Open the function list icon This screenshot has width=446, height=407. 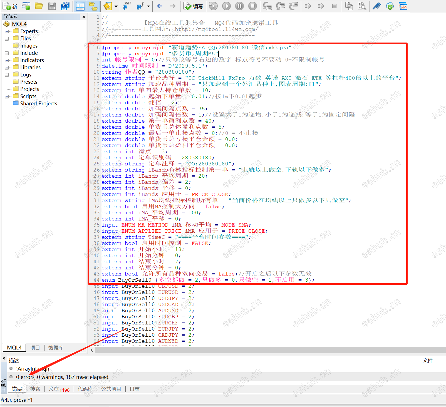pos(141,6)
